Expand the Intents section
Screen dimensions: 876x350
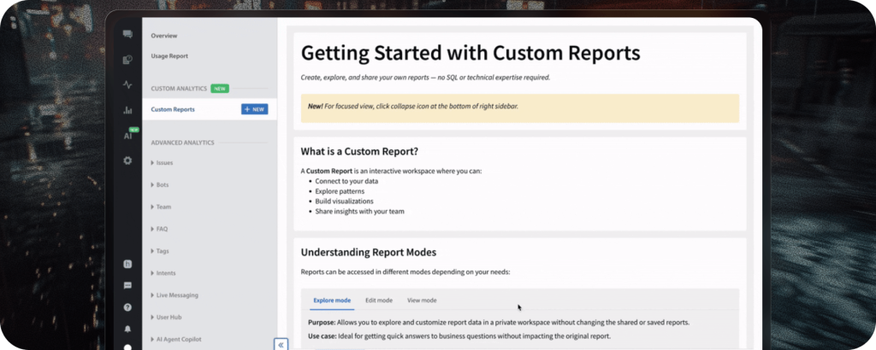[x=163, y=273]
